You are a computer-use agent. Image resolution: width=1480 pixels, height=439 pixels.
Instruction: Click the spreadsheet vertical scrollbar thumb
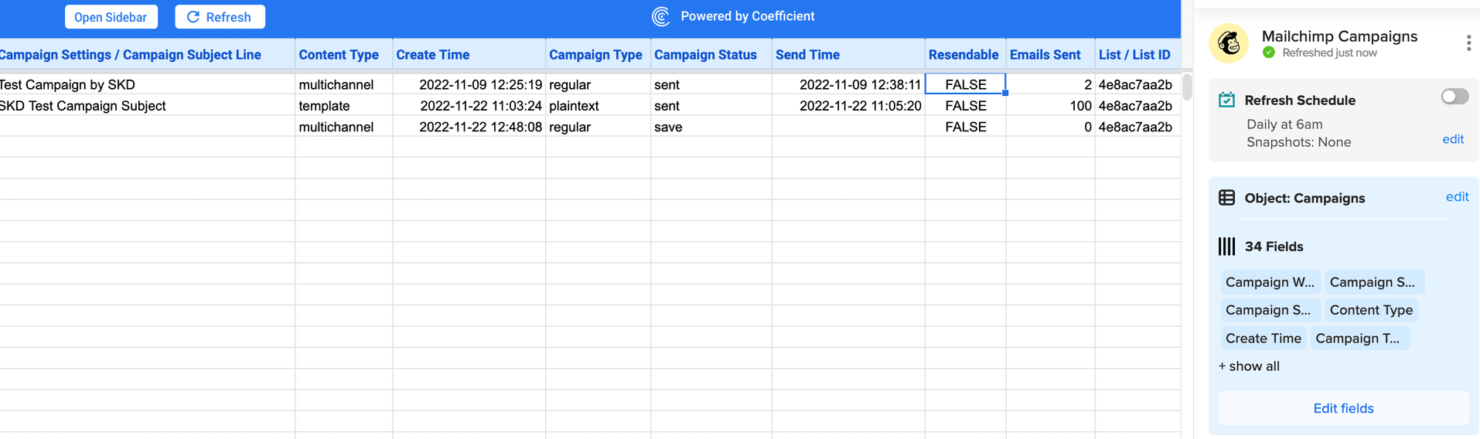(1187, 87)
